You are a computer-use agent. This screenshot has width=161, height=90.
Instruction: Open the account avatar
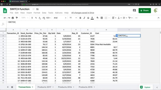tap(156, 10)
